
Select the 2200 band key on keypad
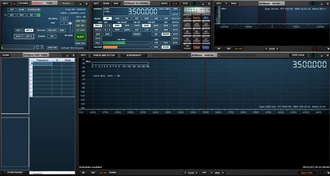pyautogui.click(x=187, y=24)
